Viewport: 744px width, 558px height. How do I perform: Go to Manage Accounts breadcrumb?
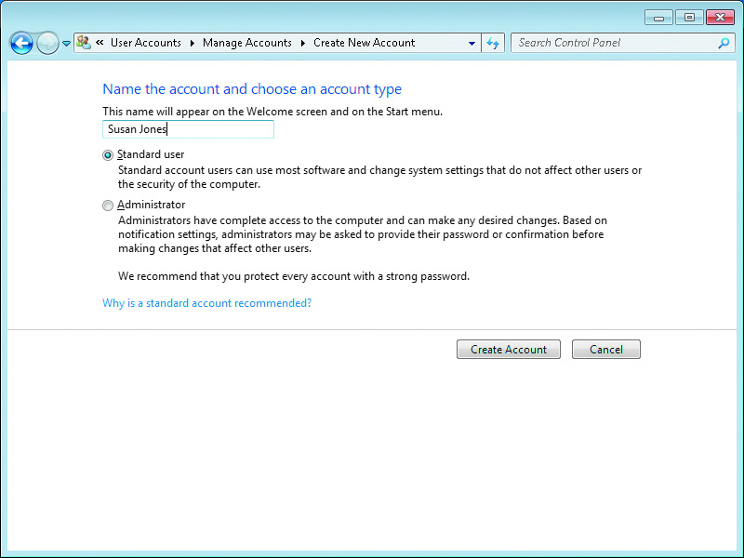[x=246, y=43]
